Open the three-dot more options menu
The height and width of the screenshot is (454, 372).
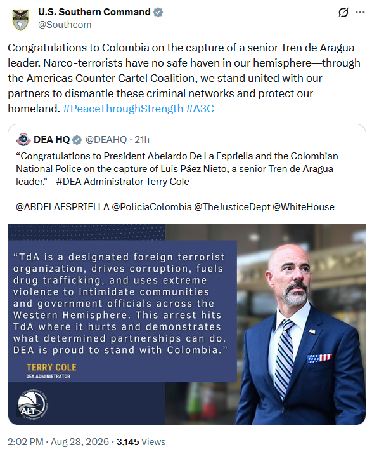pos(360,13)
